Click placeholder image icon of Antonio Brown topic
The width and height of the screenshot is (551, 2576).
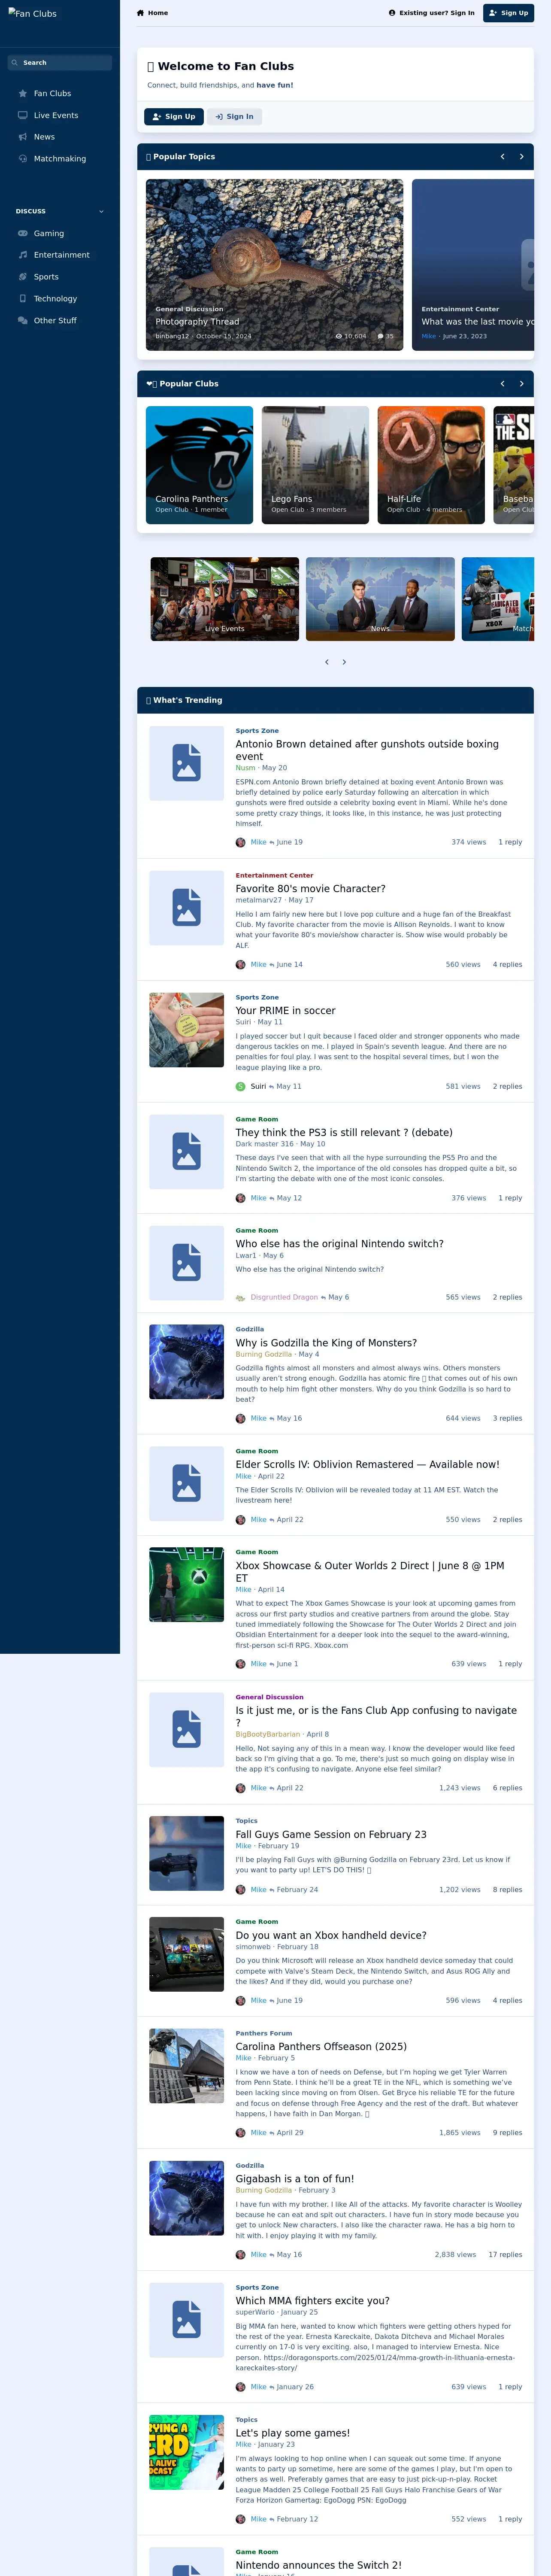pos(186,763)
